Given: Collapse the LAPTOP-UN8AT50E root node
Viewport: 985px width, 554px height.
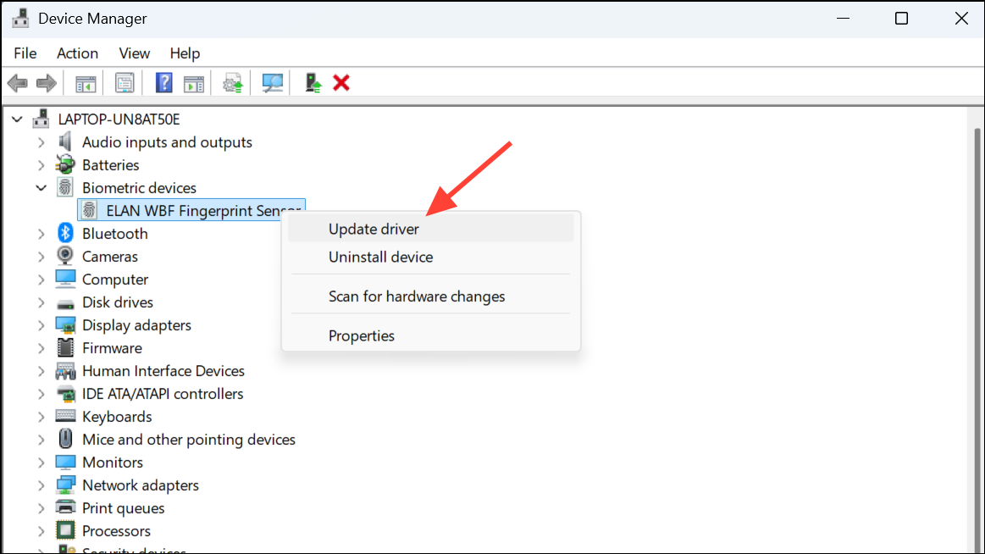Looking at the screenshot, I should point(17,119).
